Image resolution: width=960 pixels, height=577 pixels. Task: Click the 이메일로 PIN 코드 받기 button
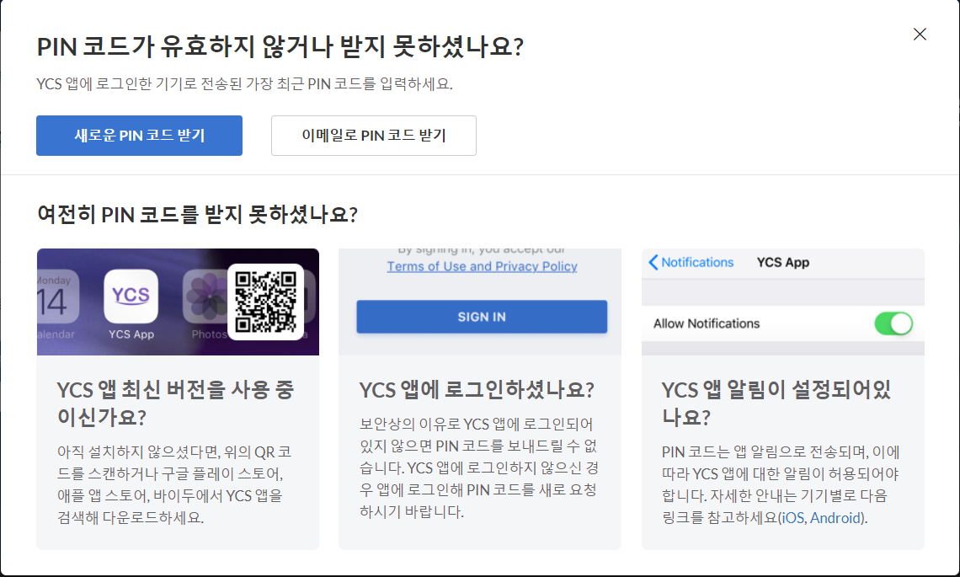tap(373, 136)
